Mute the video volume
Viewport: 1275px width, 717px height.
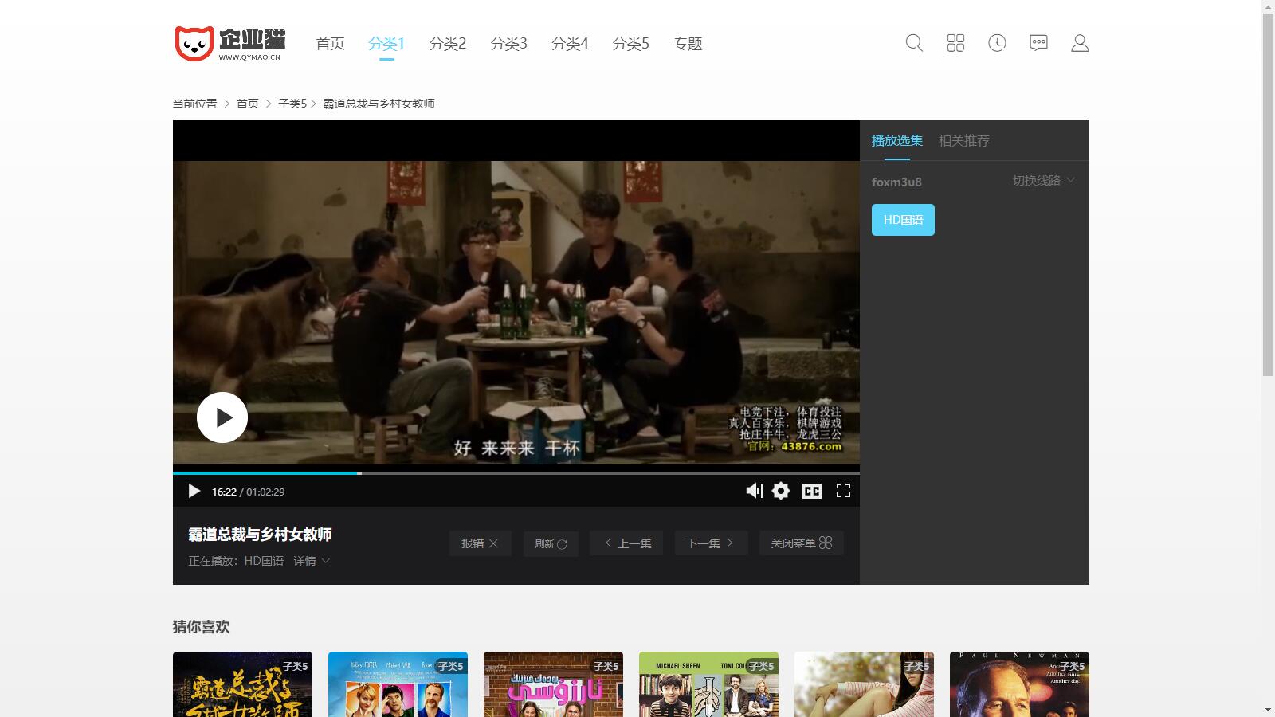(x=754, y=491)
